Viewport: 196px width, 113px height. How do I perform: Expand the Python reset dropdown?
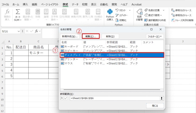coord(130,10)
